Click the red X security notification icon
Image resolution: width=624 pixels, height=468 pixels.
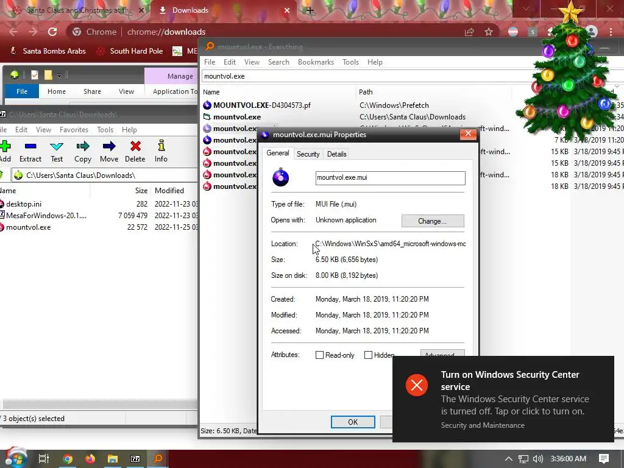click(x=417, y=385)
